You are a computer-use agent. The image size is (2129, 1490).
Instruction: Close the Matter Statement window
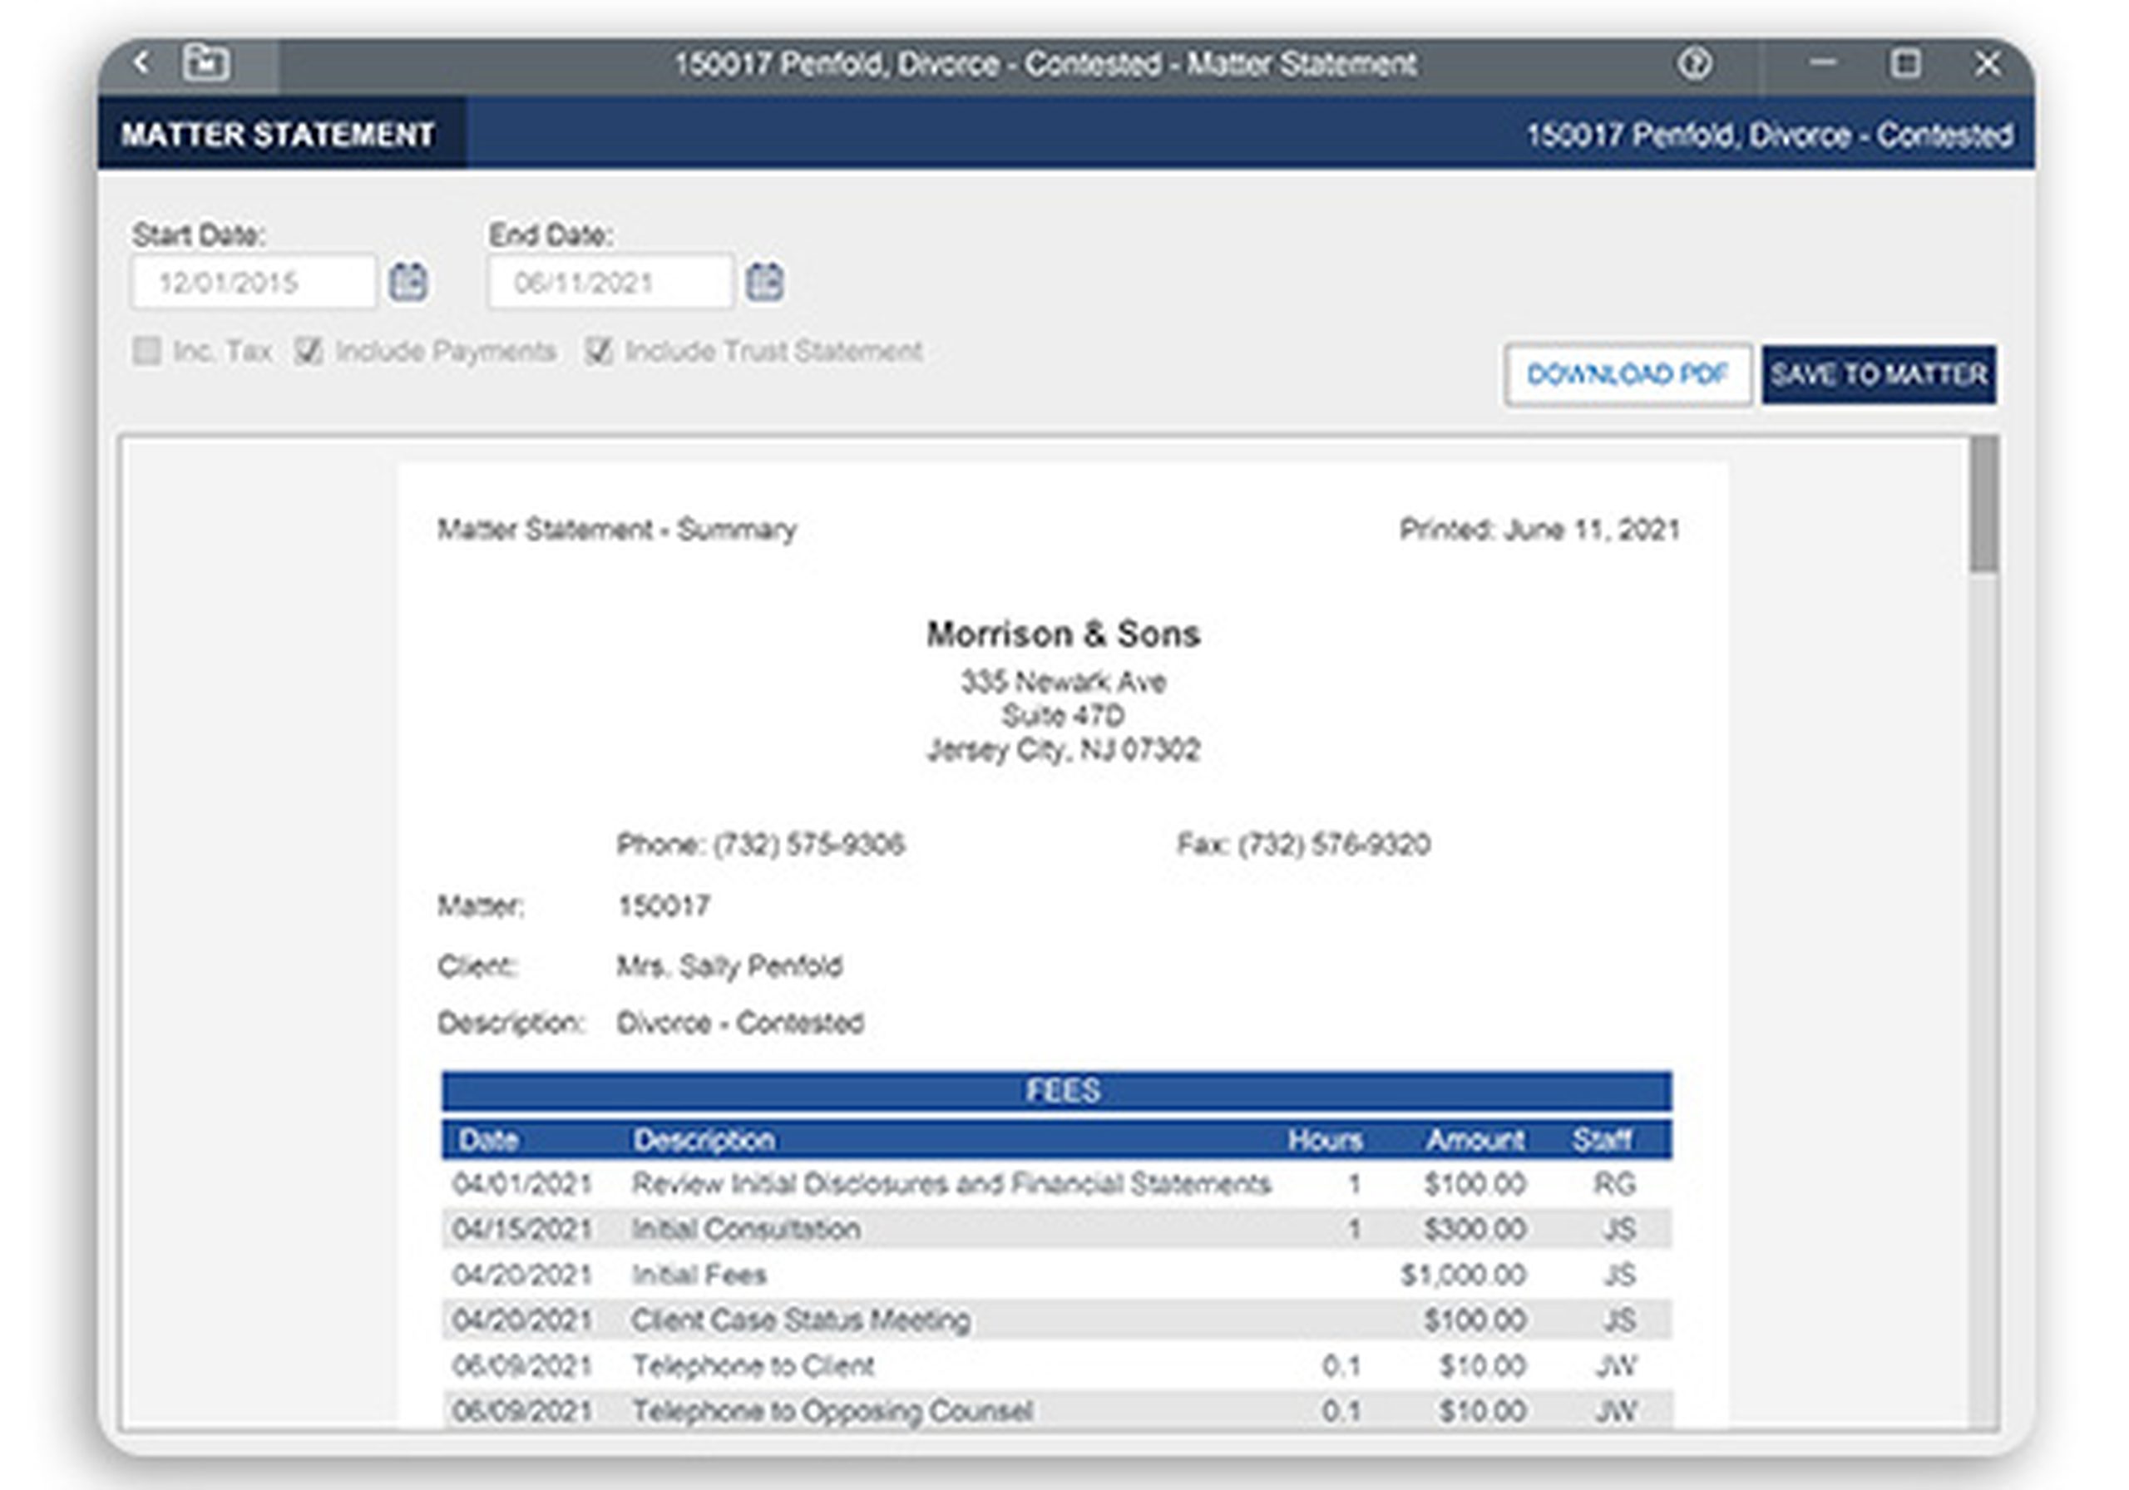tap(1987, 63)
